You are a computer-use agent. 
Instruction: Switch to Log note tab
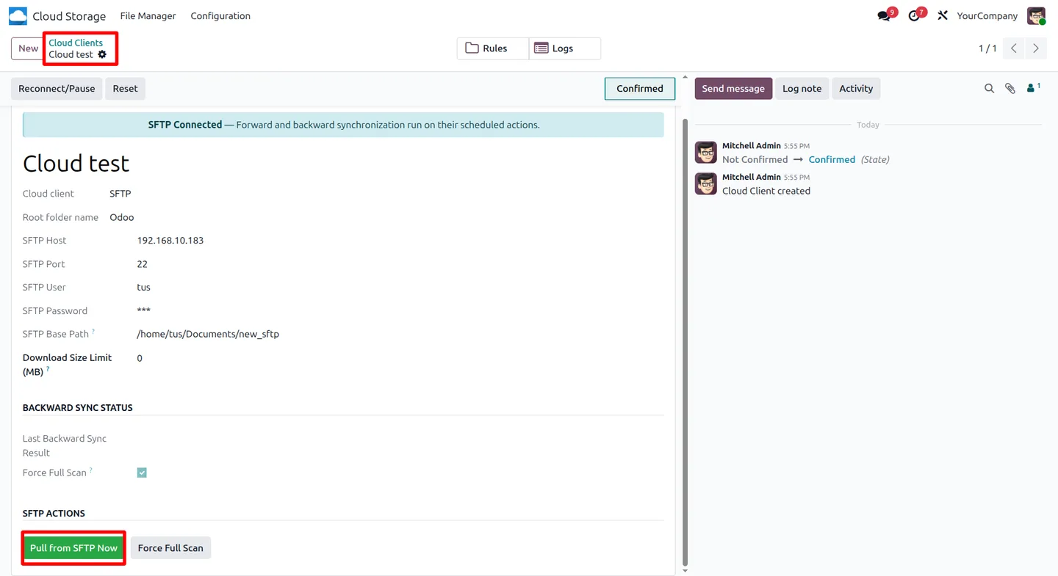[802, 89]
